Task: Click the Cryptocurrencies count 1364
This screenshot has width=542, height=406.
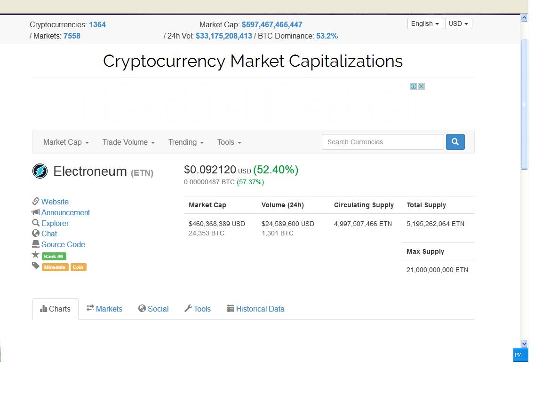Action: pyautogui.click(x=97, y=24)
